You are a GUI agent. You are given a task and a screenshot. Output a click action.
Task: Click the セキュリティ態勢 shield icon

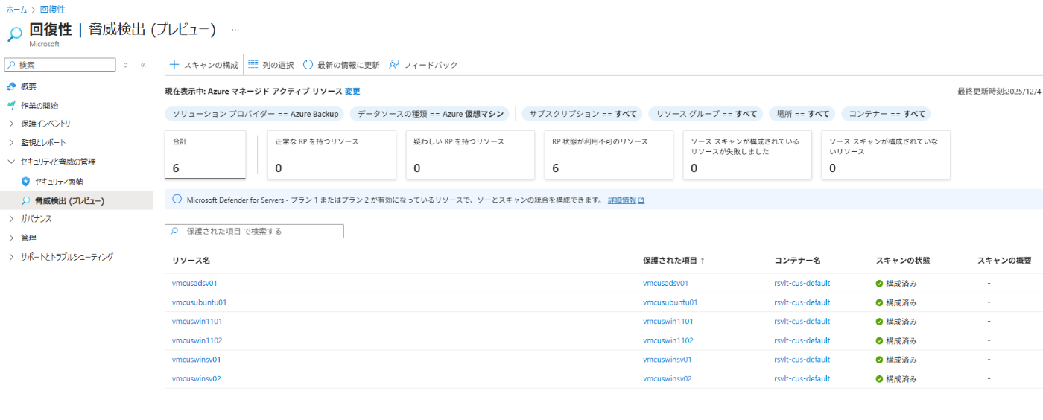coord(25,182)
